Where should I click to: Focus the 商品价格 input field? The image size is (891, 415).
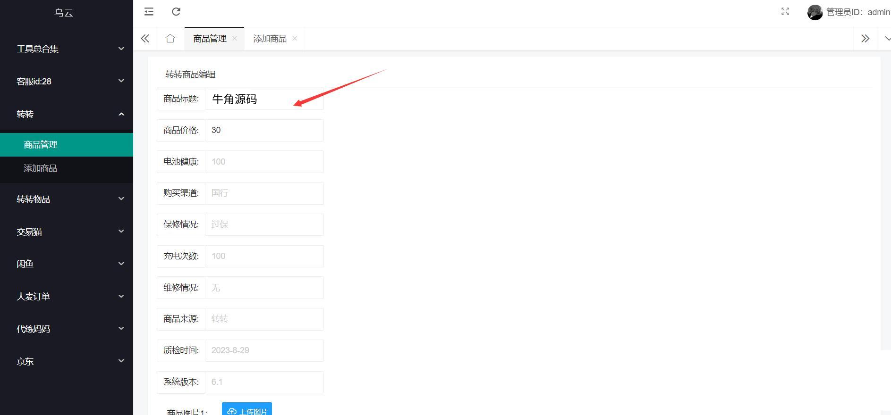[x=264, y=130]
